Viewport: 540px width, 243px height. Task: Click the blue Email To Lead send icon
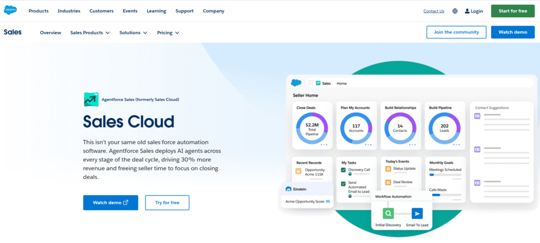point(417,214)
